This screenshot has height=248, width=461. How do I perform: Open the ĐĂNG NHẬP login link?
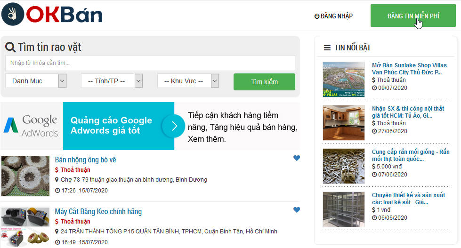[333, 16]
